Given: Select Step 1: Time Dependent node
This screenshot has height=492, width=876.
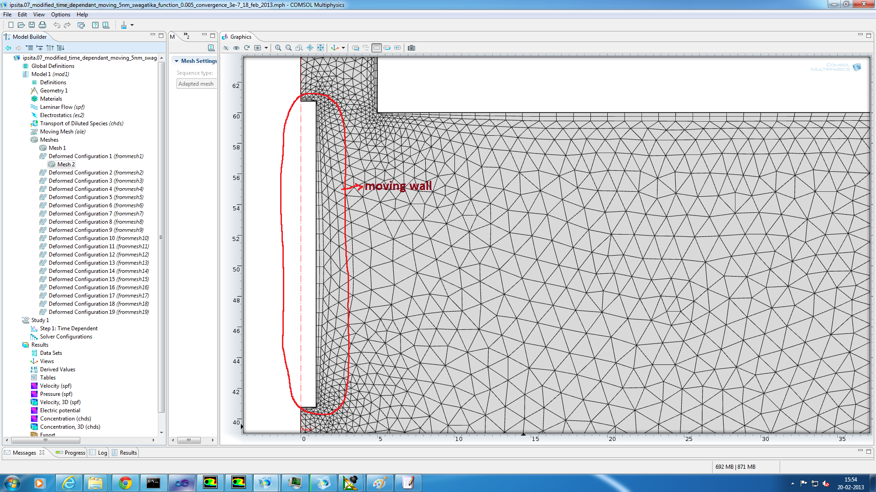Looking at the screenshot, I should pos(68,328).
